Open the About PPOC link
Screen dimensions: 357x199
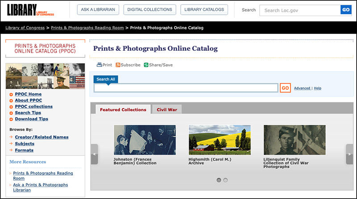[x=29, y=100]
